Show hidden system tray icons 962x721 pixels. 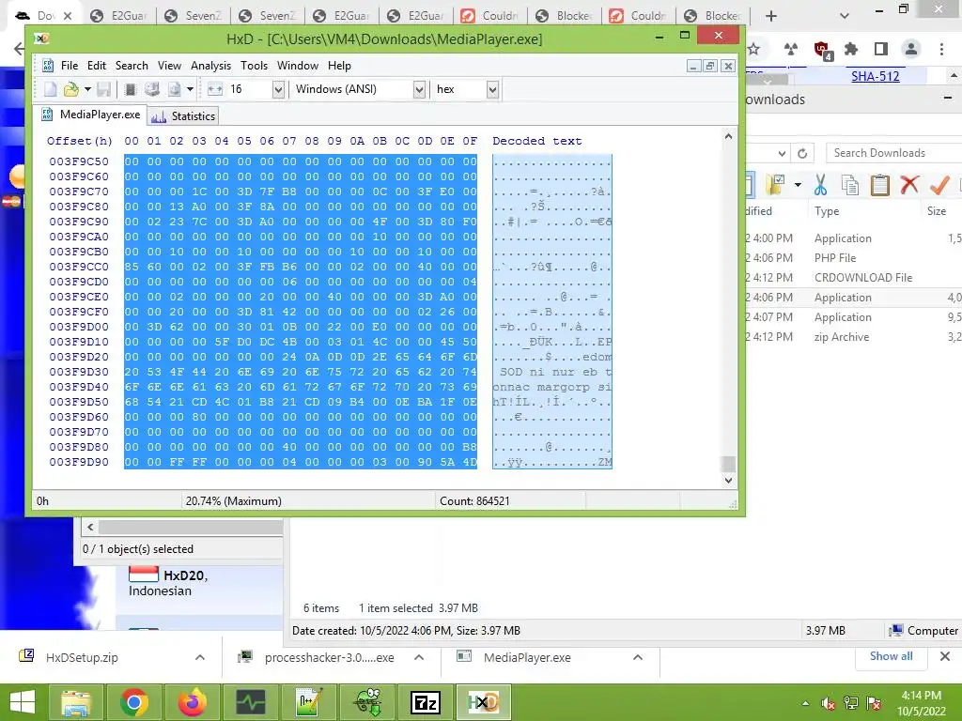pyautogui.click(x=805, y=703)
